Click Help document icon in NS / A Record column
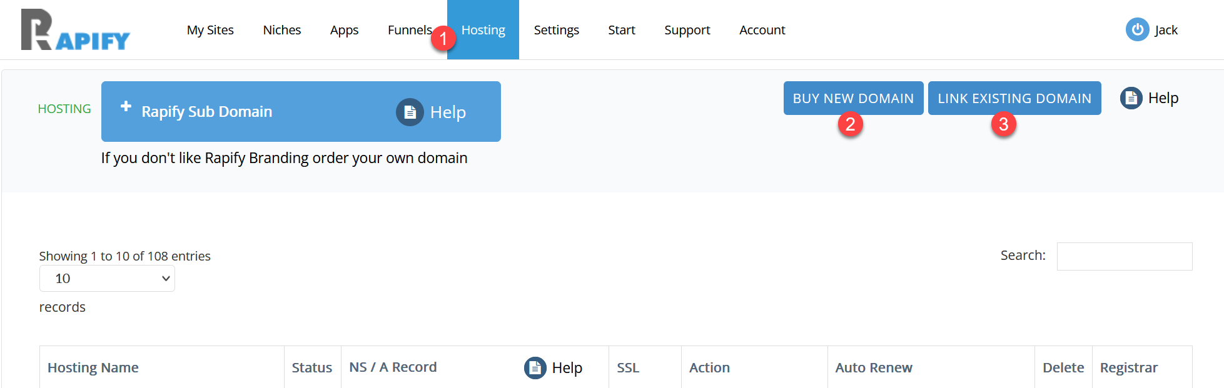The height and width of the screenshot is (388, 1224). [x=535, y=368]
